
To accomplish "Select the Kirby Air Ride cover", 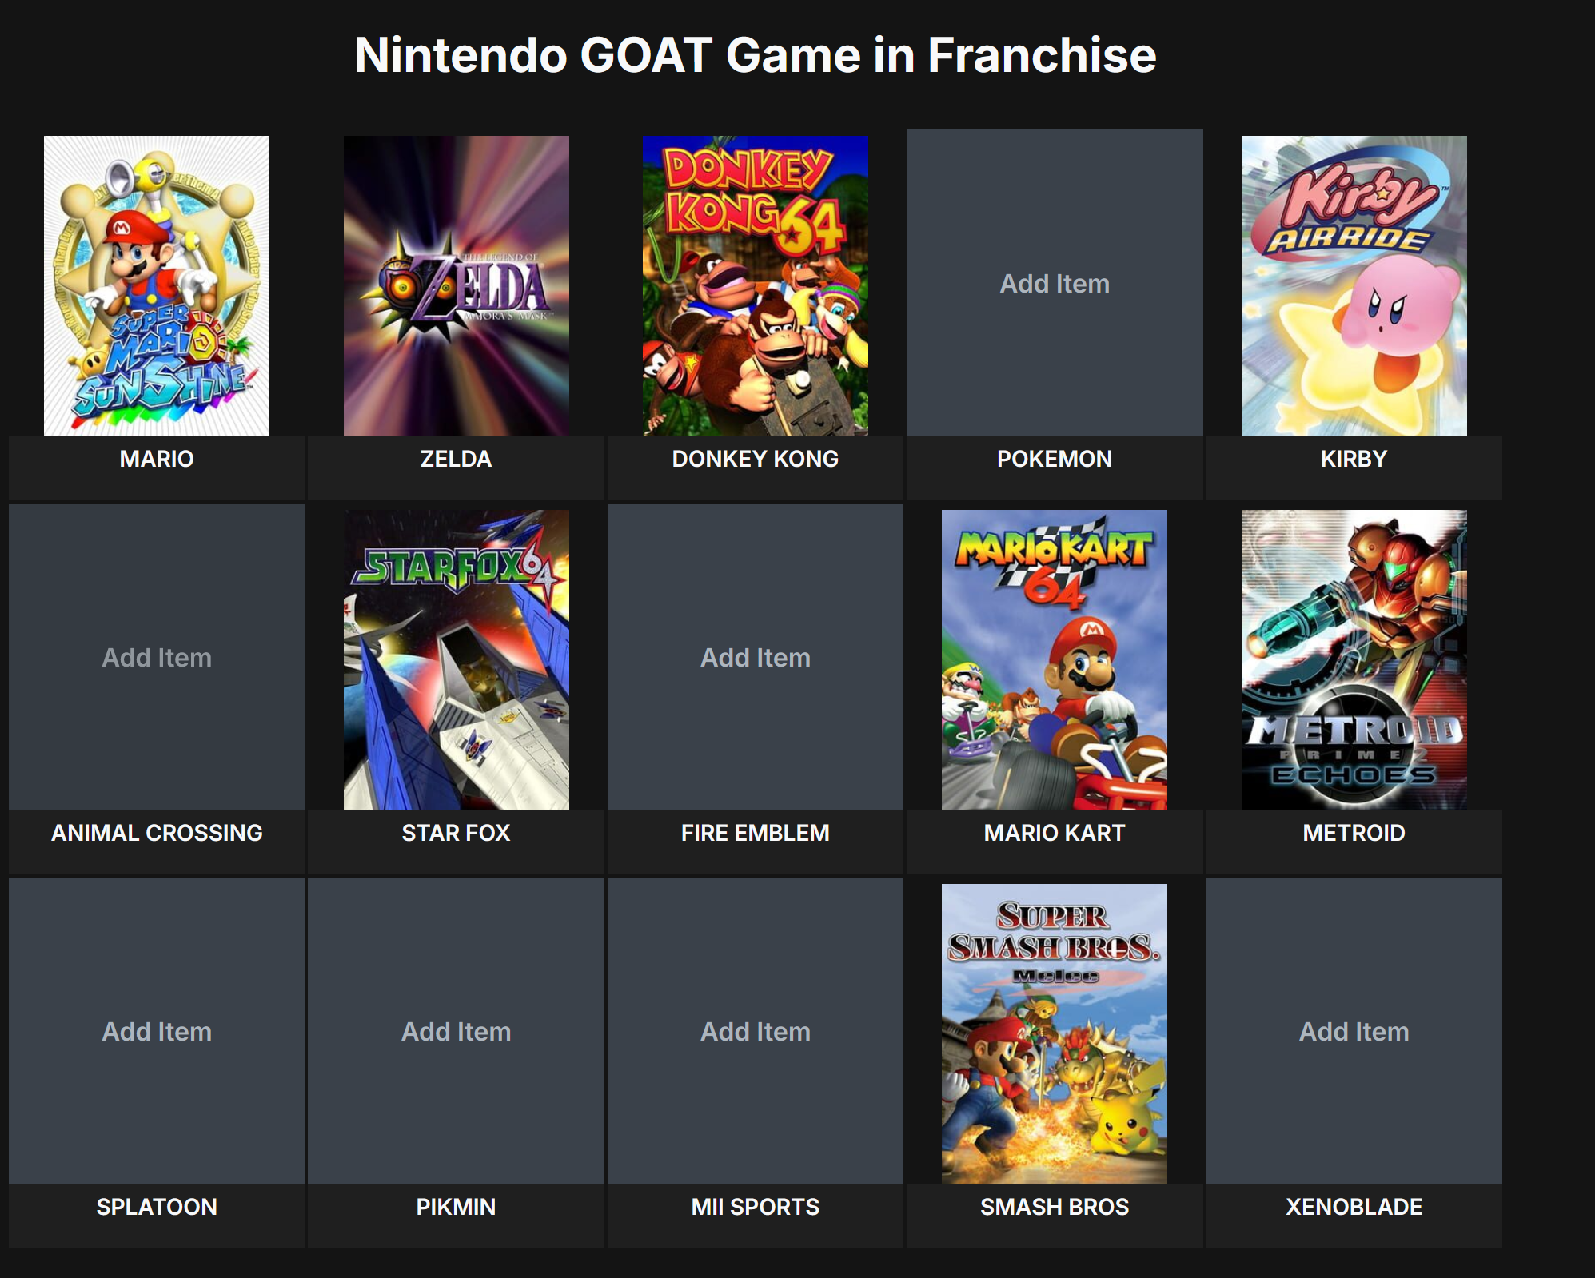I will 1354,286.
